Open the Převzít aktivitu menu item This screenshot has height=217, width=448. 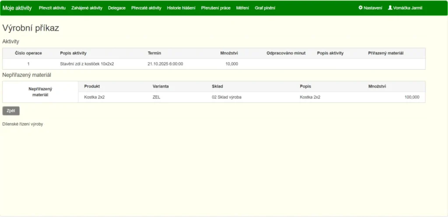click(x=52, y=8)
